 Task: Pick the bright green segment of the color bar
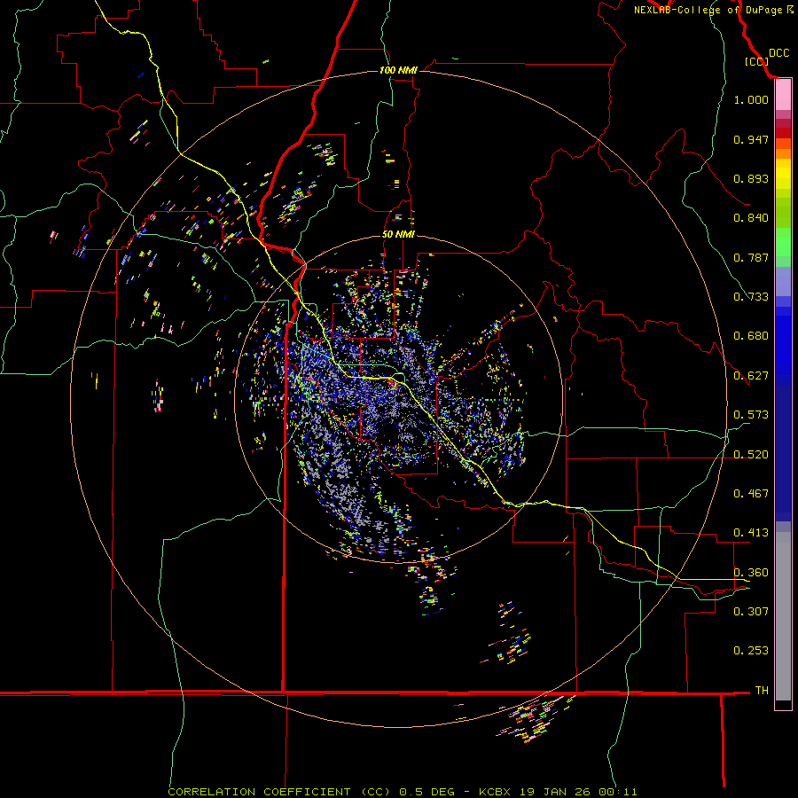tap(783, 242)
